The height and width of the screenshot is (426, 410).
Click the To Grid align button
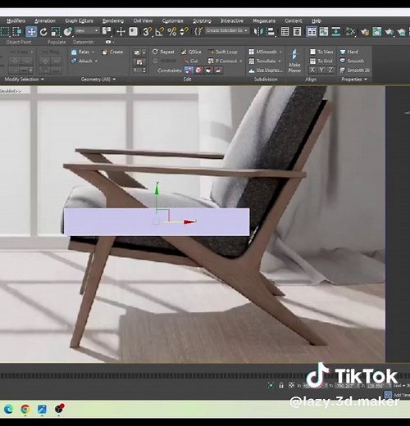(x=321, y=61)
